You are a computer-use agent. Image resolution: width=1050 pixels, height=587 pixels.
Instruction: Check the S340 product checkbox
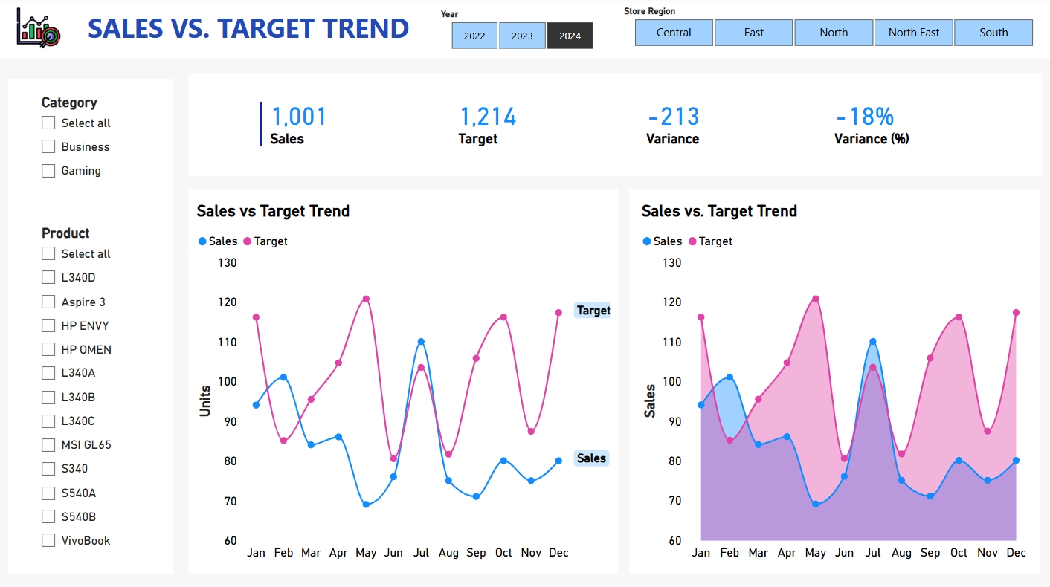click(x=48, y=469)
